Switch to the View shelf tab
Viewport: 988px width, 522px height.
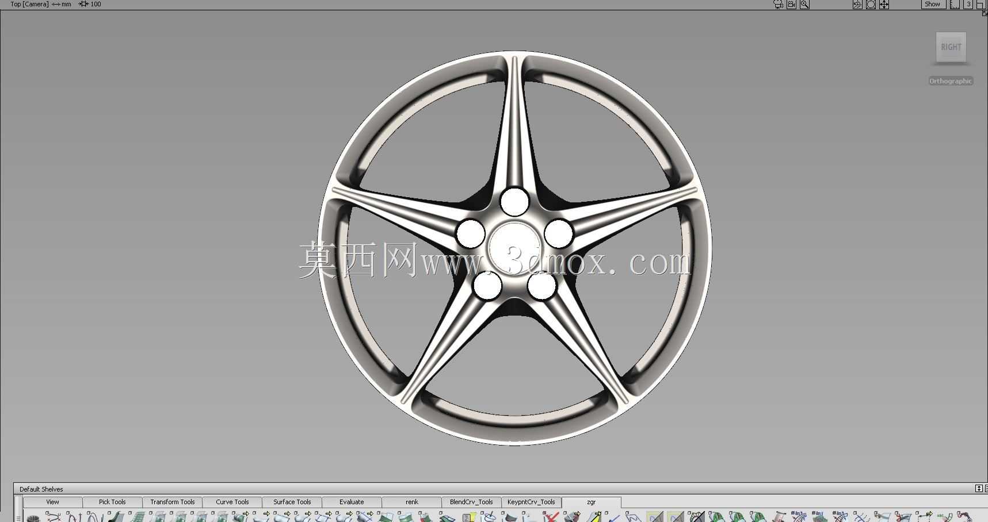click(52, 502)
